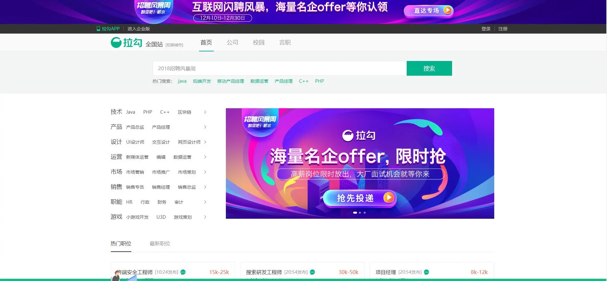Click chat icon next to 终端安全工程师

pyautogui.click(x=183, y=272)
